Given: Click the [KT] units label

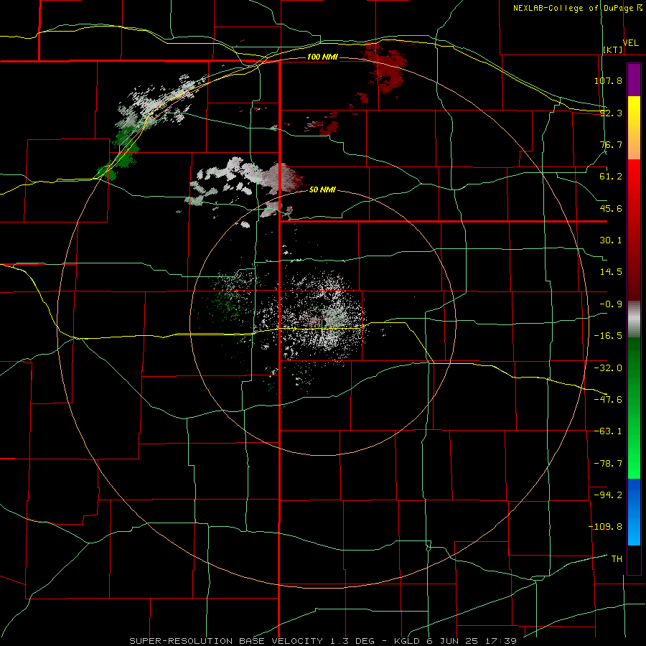Looking at the screenshot, I should point(613,50).
